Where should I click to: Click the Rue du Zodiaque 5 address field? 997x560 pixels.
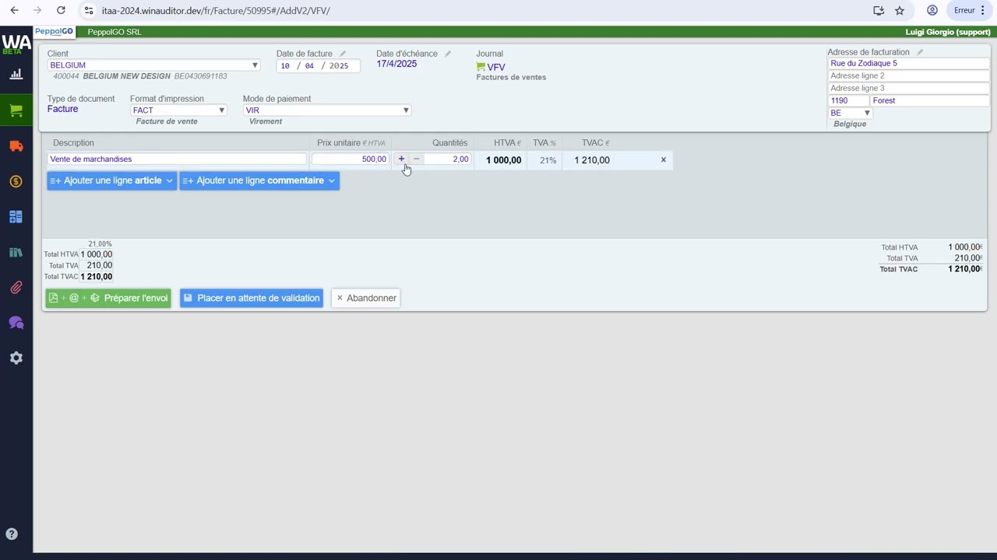tap(908, 64)
